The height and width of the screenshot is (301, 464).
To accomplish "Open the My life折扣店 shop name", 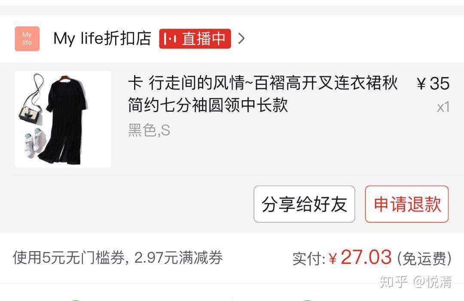I will tap(102, 39).
